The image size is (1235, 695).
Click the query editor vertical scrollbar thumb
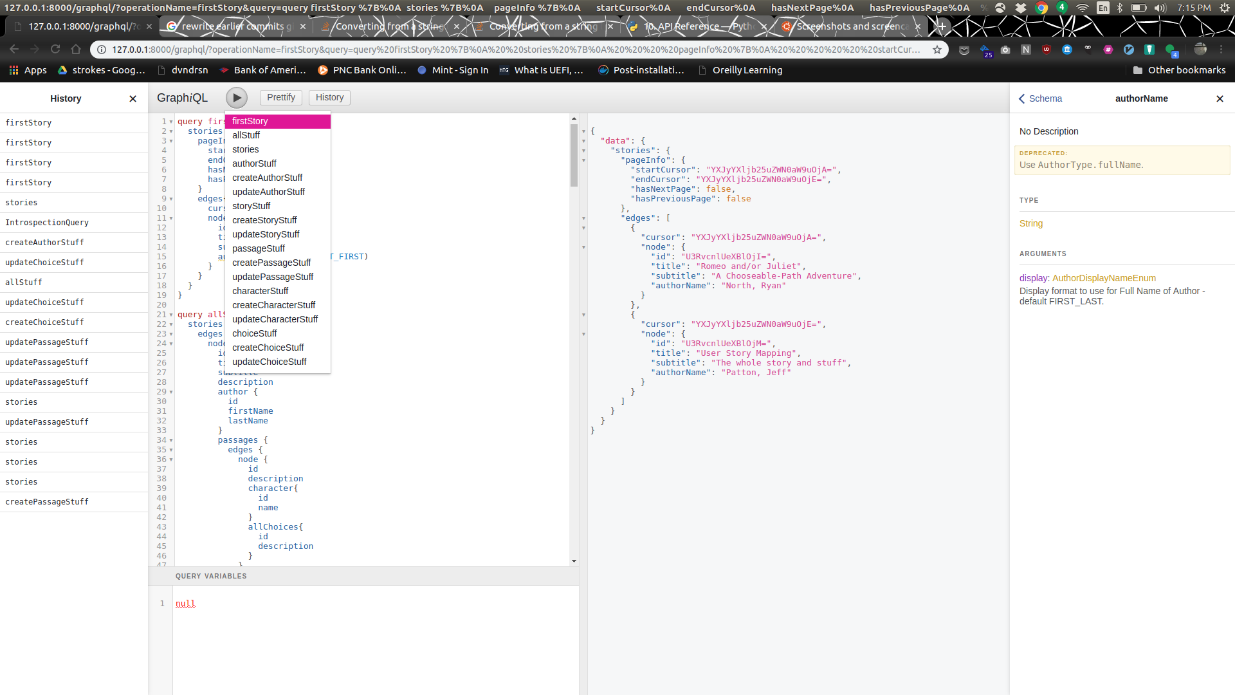pos(574,154)
